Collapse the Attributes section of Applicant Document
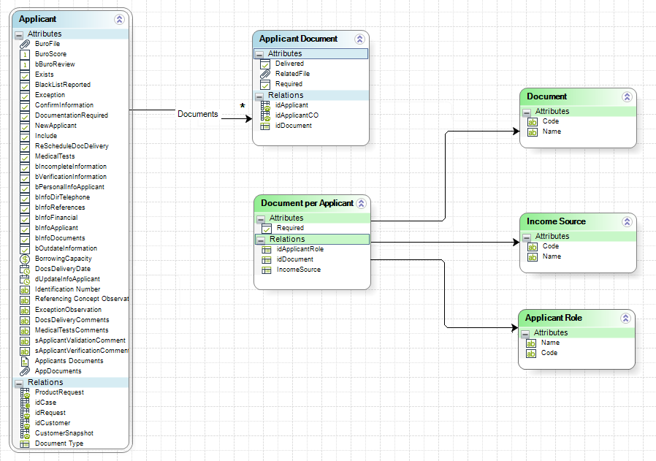 click(x=259, y=54)
